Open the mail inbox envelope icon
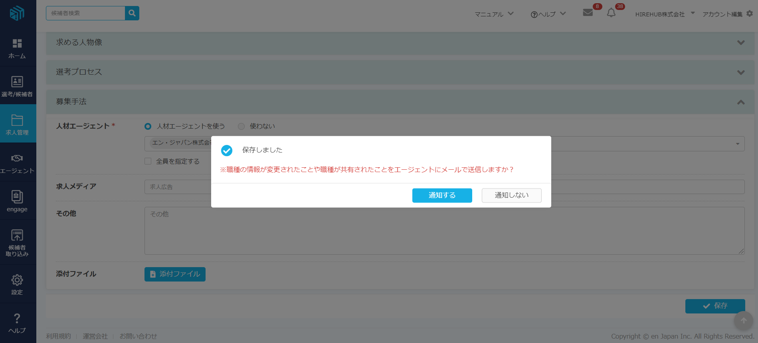758x343 pixels. pyautogui.click(x=588, y=13)
